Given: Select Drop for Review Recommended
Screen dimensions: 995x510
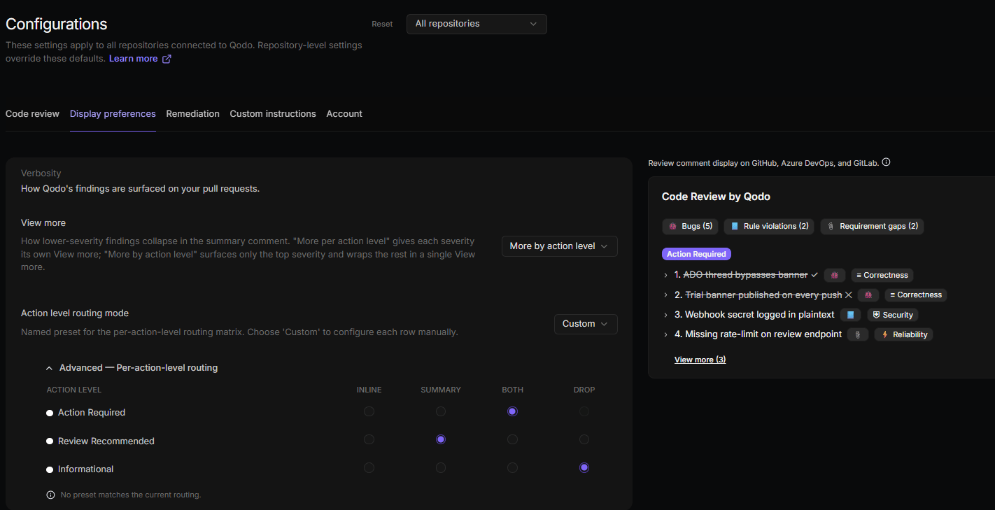Looking at the screenshot, I should pyautogui.click(x=584, y=439).
